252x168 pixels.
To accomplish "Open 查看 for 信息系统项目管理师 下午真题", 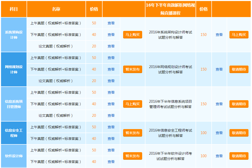I will coord(111,104).
